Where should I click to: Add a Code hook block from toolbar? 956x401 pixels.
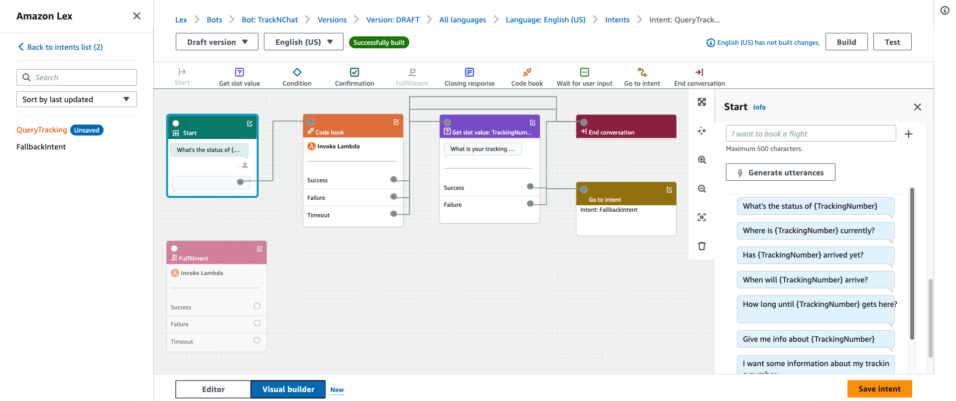tap(527, 77)
